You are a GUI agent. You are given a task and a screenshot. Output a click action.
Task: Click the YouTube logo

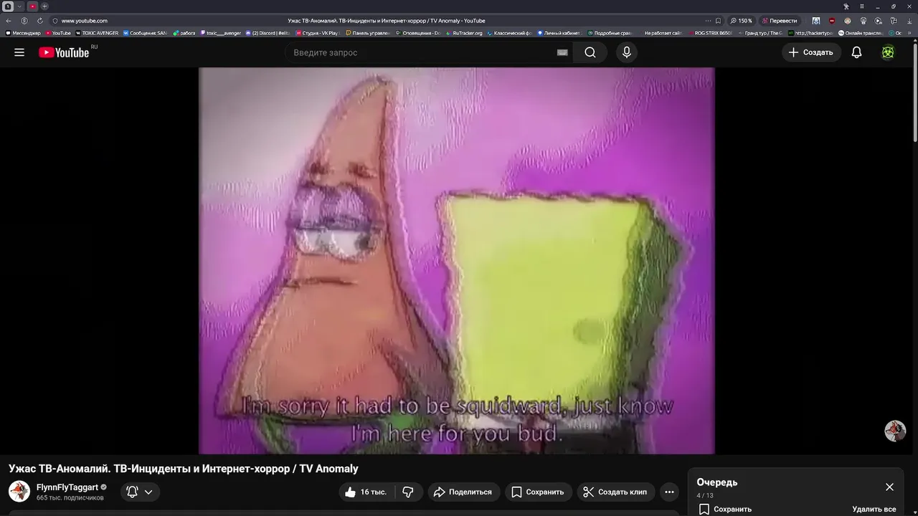pos(65,52)
